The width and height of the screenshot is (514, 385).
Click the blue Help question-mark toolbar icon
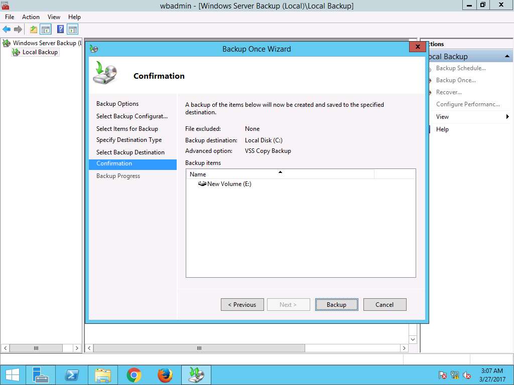(x=60, y=30)
